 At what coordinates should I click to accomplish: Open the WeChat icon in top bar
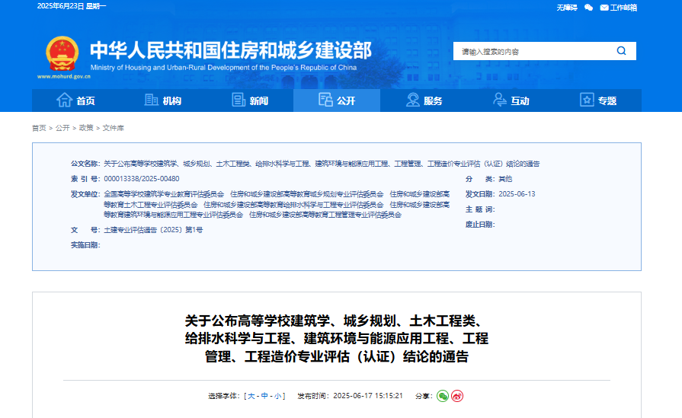click(588, 8)
